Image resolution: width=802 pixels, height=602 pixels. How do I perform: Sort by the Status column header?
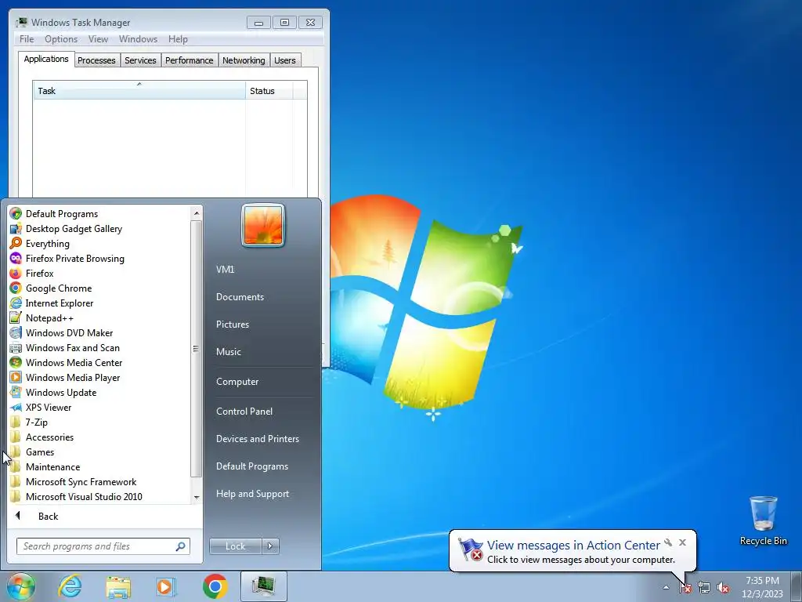coord(269,91)
